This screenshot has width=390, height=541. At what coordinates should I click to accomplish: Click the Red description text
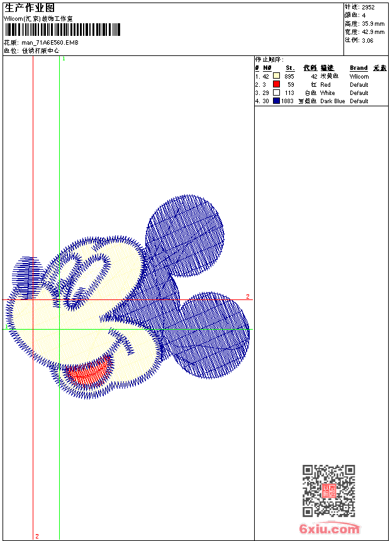point(325,84)
